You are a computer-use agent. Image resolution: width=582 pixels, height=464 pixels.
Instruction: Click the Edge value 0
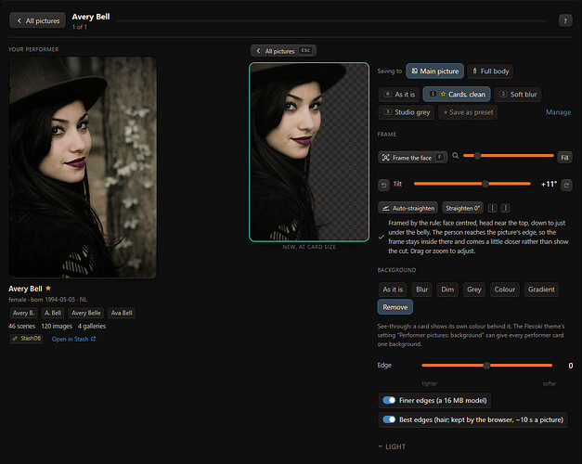[571, 366]
